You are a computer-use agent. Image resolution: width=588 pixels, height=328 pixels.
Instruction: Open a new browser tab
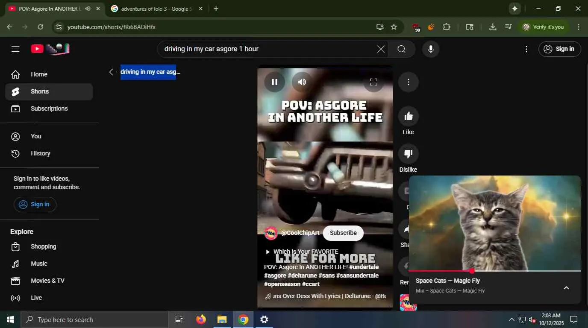[x=216, y=9]
